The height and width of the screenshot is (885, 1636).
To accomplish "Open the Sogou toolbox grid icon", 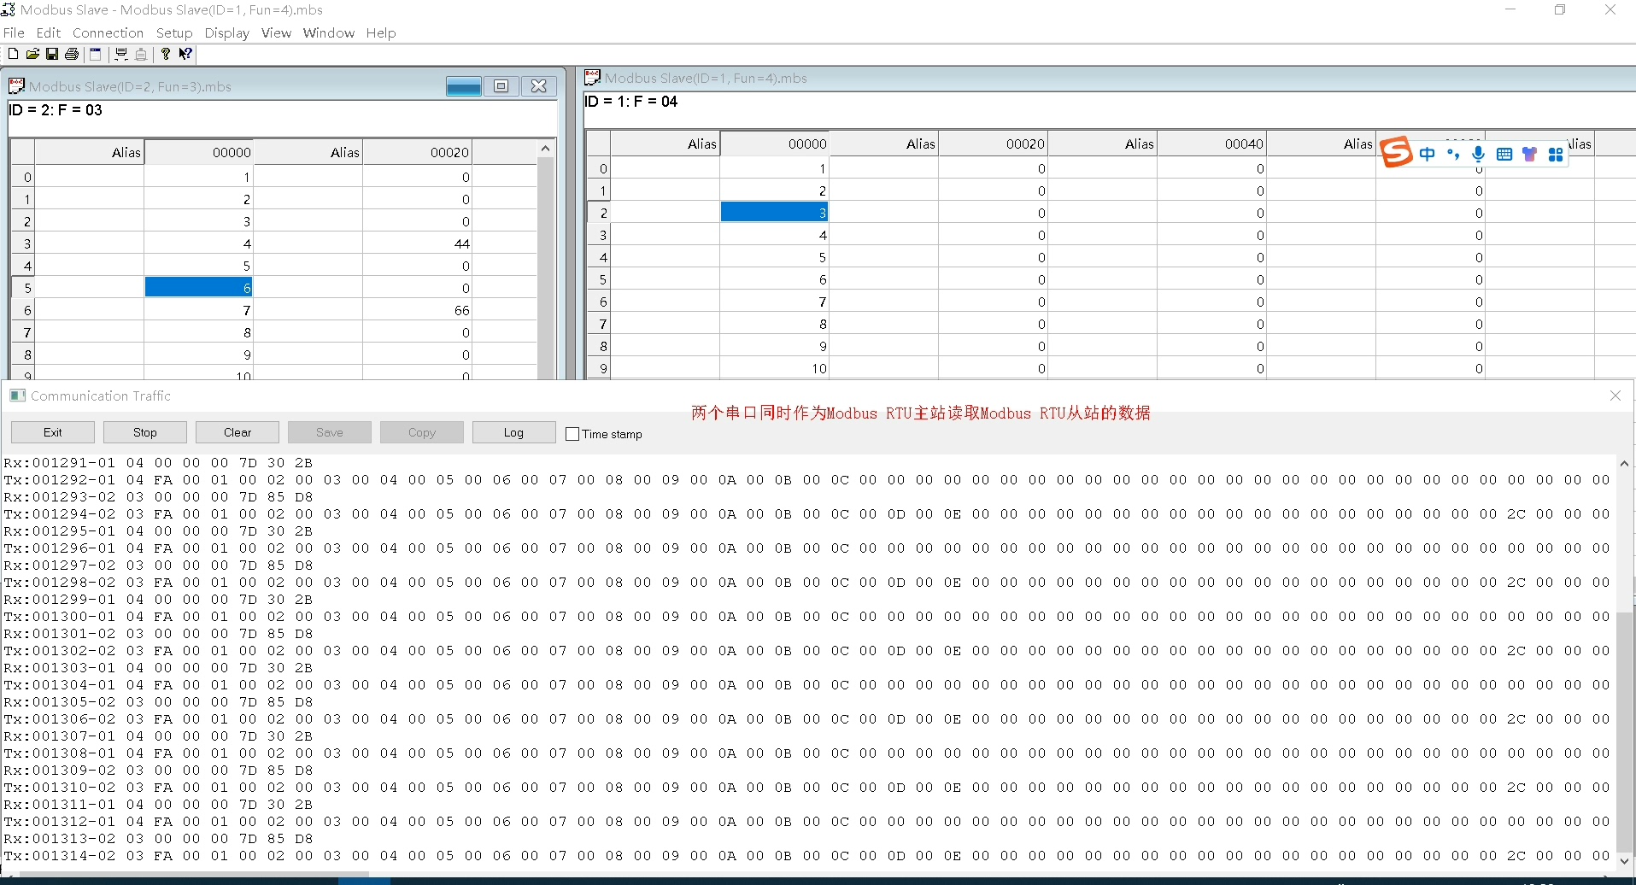I will click(x=1556, y=154).
